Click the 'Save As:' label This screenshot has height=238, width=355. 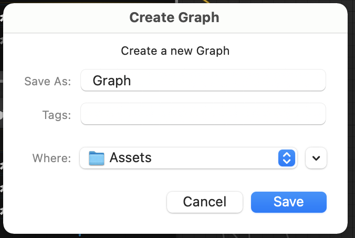coord(47,81)
